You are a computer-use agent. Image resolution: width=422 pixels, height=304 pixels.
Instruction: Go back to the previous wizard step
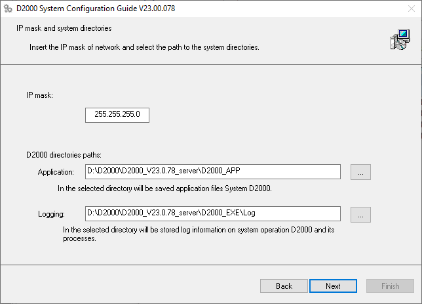point(284,286)
